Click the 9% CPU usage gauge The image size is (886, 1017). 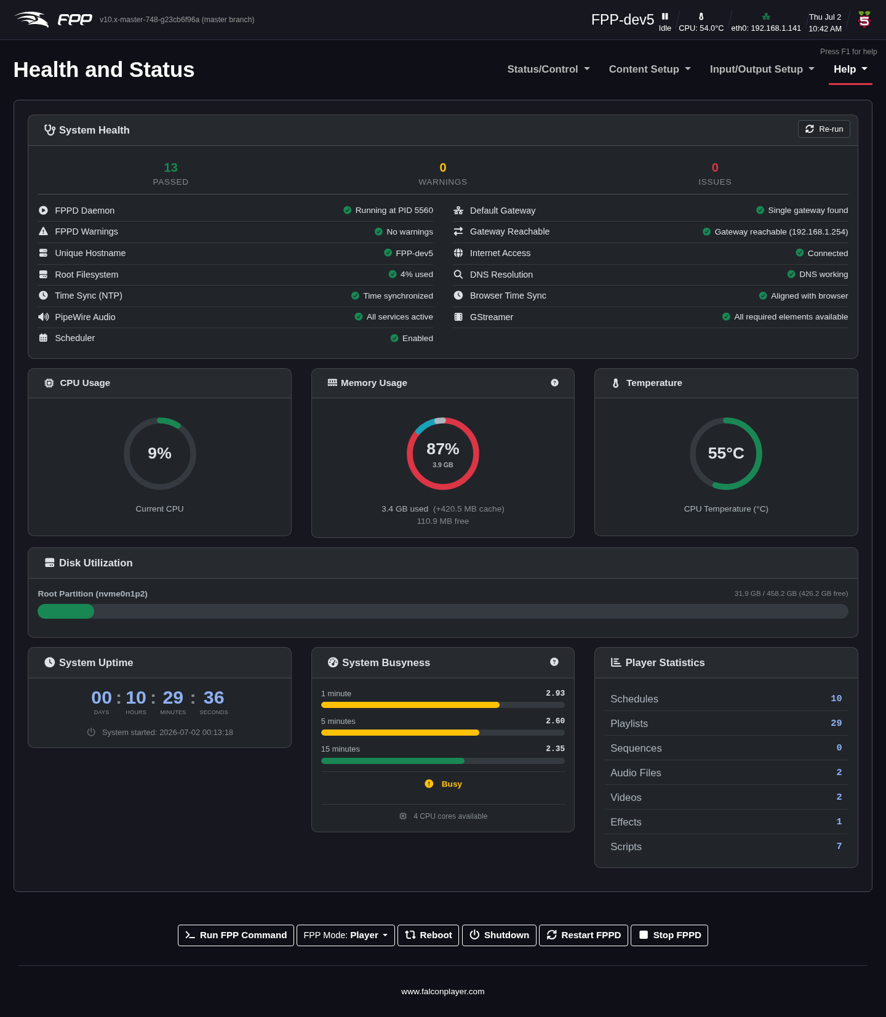(x=160, y=454)
